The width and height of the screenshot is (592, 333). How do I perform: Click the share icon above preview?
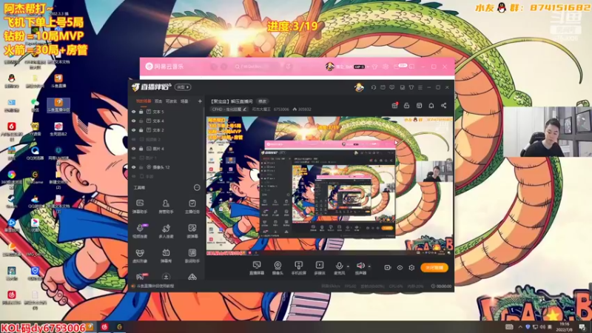(x=443, y=106)
